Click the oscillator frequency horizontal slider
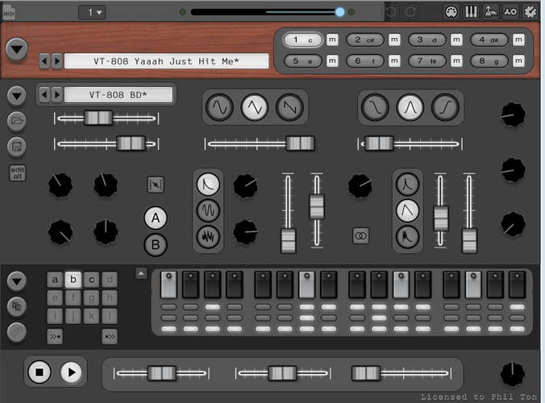The image size is (545, 403). point(260,143)
